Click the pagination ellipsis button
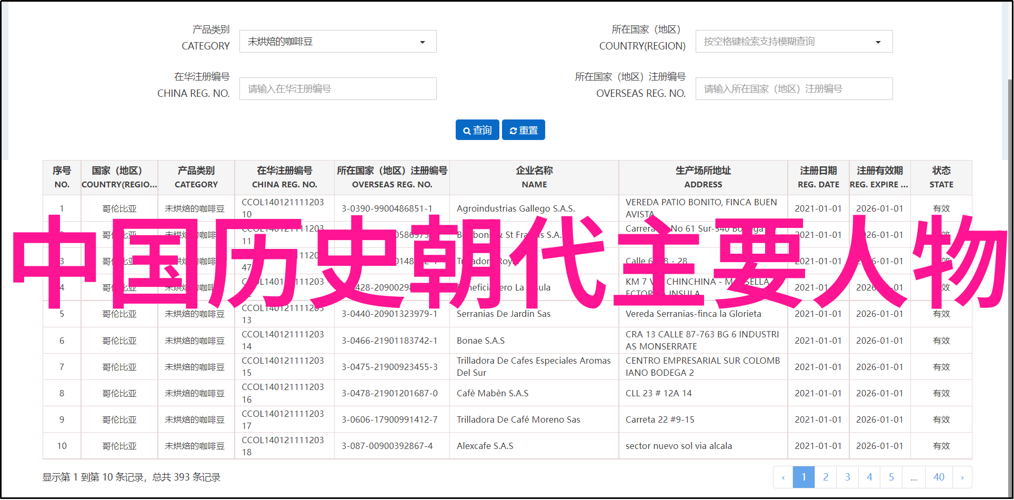1014x500 pixels. point(913,477)
